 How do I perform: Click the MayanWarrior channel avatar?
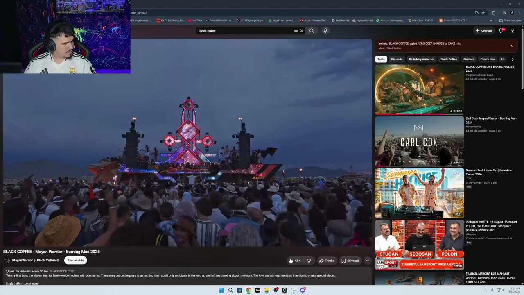(7, 260)
